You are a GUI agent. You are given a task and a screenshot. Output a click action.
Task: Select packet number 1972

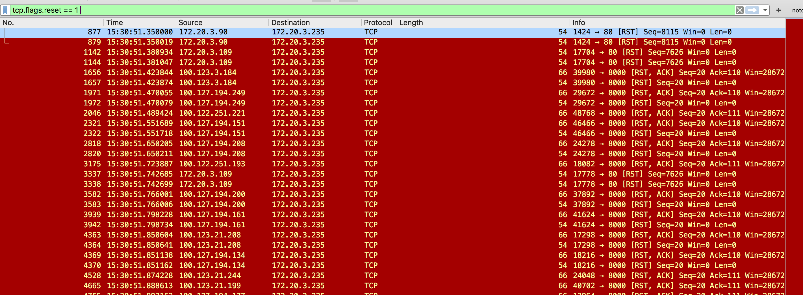tap(393, 103)
